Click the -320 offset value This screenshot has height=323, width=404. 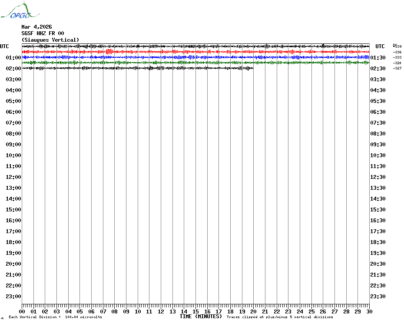click(x=397, y=63)
